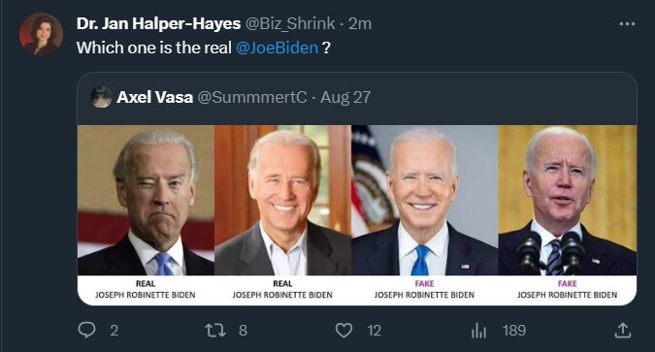This screenshot has width=655, height=352.
Task: Open Axel Vasa's small profile avatar
Action: 101,97
